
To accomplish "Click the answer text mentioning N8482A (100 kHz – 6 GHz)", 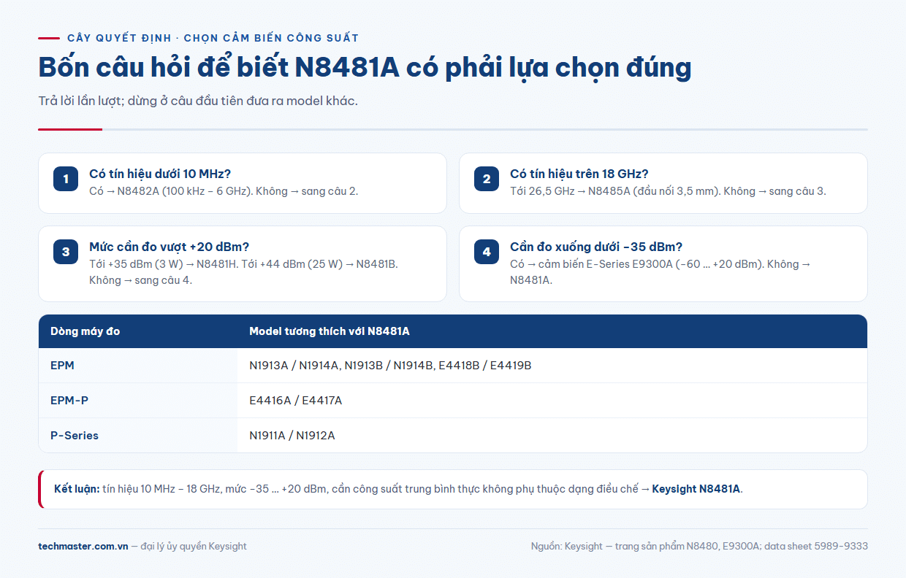I will (224, 191).
